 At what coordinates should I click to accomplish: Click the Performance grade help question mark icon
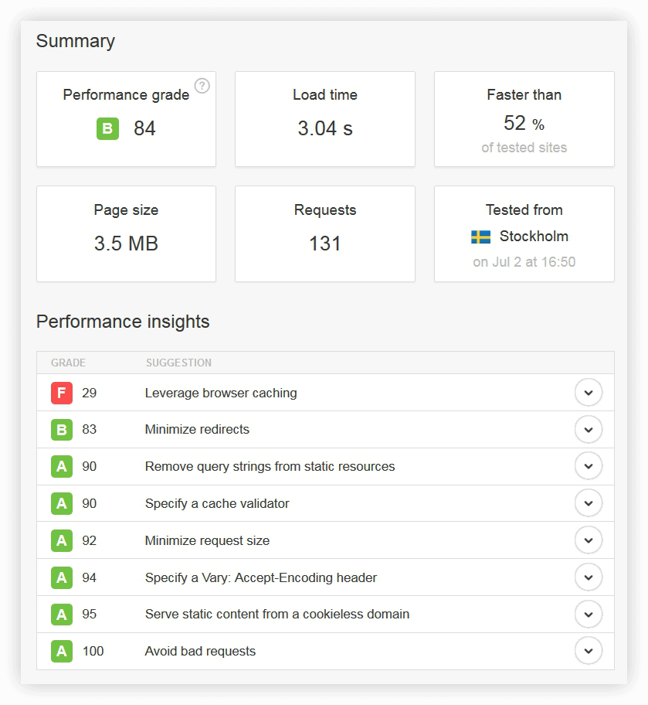click(x=202, y=86)
